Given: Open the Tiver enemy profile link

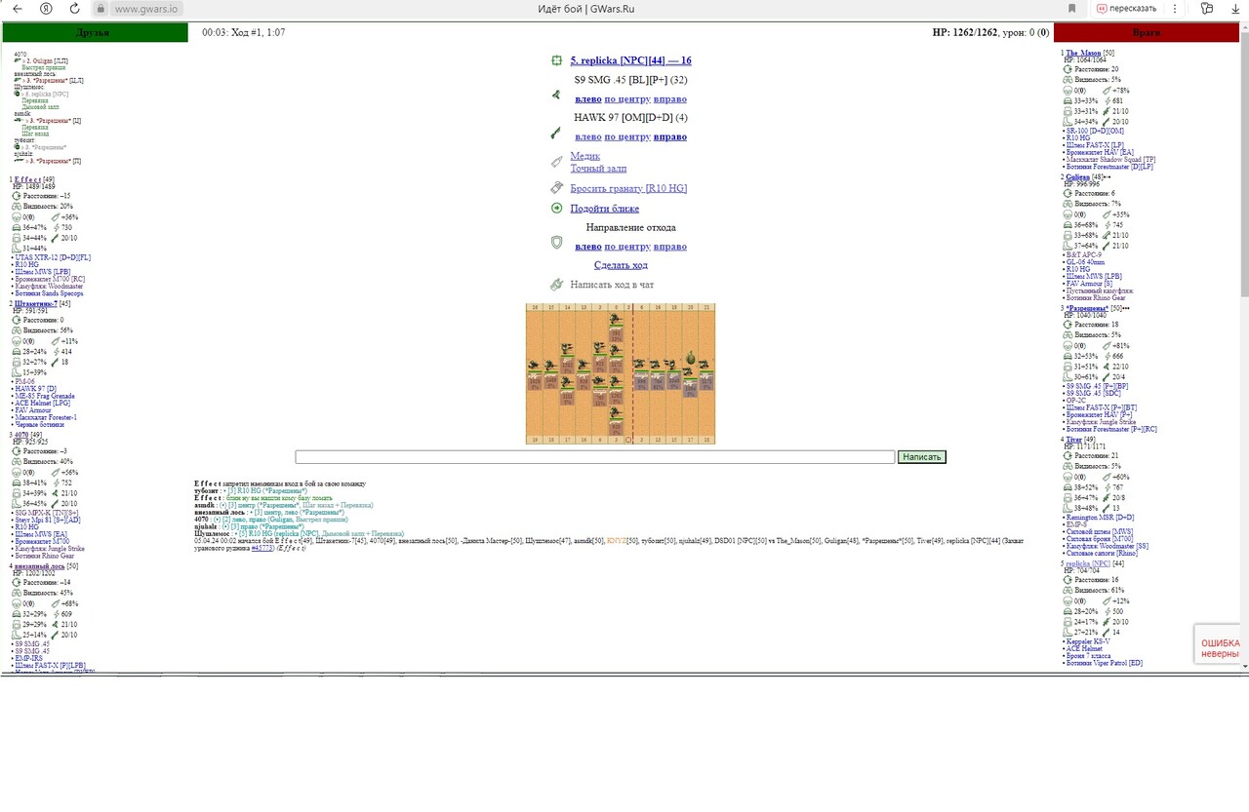Looking at the screenshot, I should (1073, 439).
